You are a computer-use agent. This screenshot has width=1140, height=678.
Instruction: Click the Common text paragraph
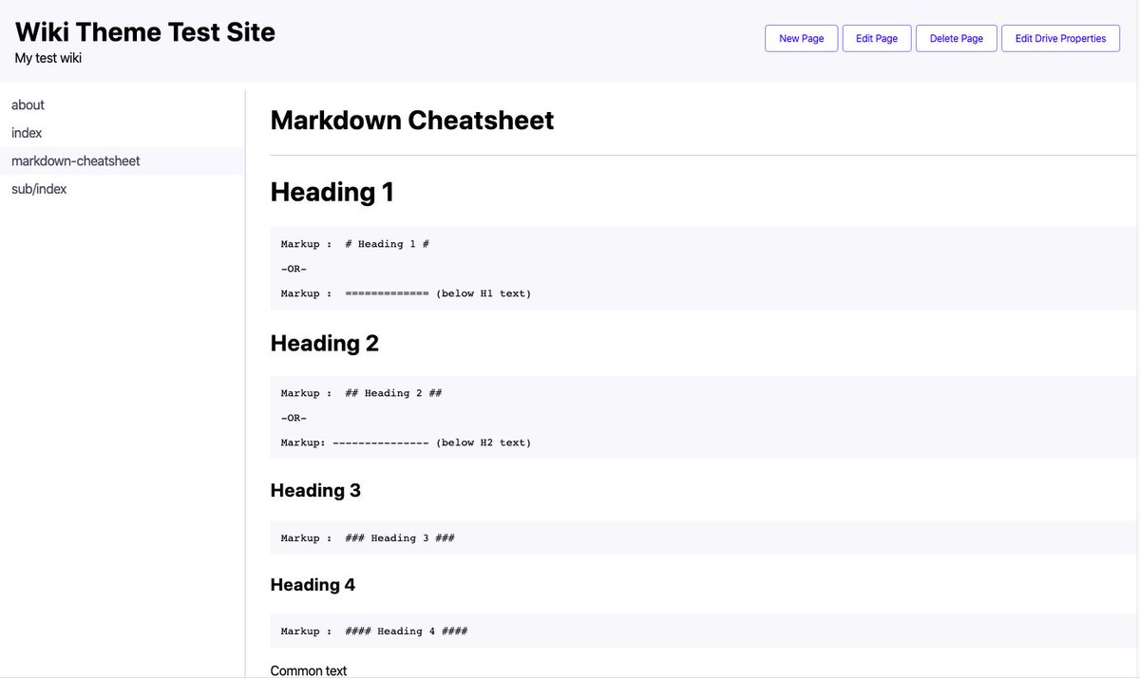click(309, 670)
